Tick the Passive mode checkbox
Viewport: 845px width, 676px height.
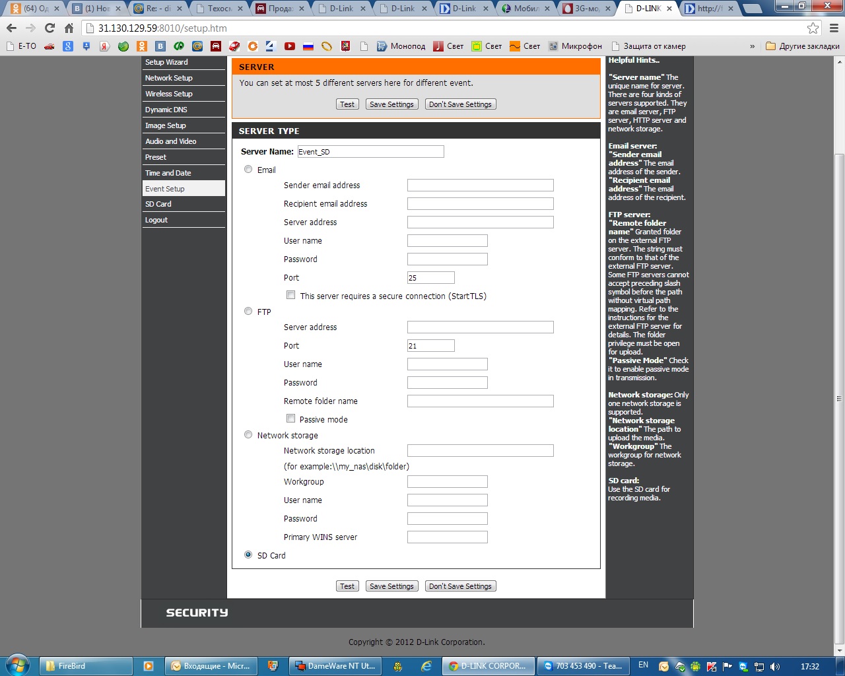click(290, 419)
